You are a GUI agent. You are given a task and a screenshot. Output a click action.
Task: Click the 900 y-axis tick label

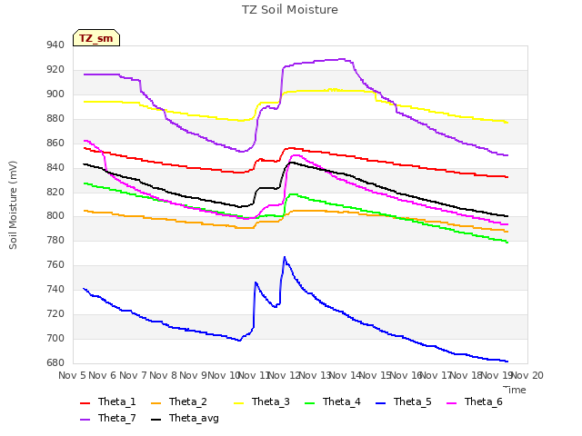pos(55,94)
